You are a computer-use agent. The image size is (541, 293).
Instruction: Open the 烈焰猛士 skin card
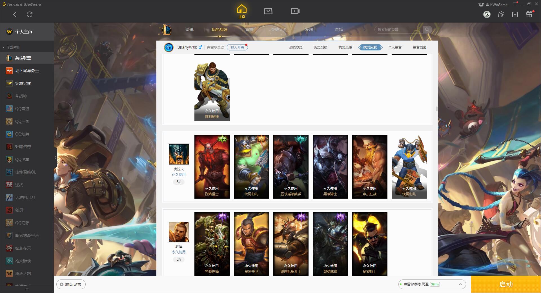[212, 167]
